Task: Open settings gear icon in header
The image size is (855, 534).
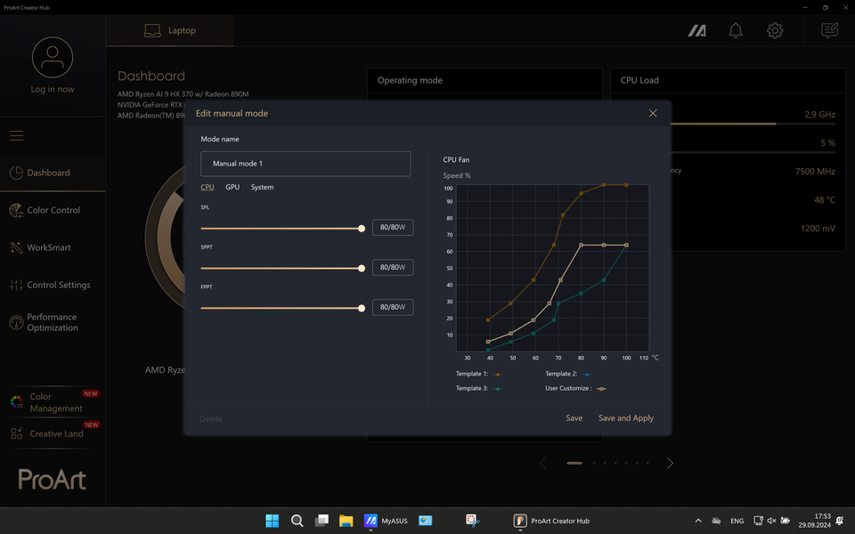Action: point(775,30)
